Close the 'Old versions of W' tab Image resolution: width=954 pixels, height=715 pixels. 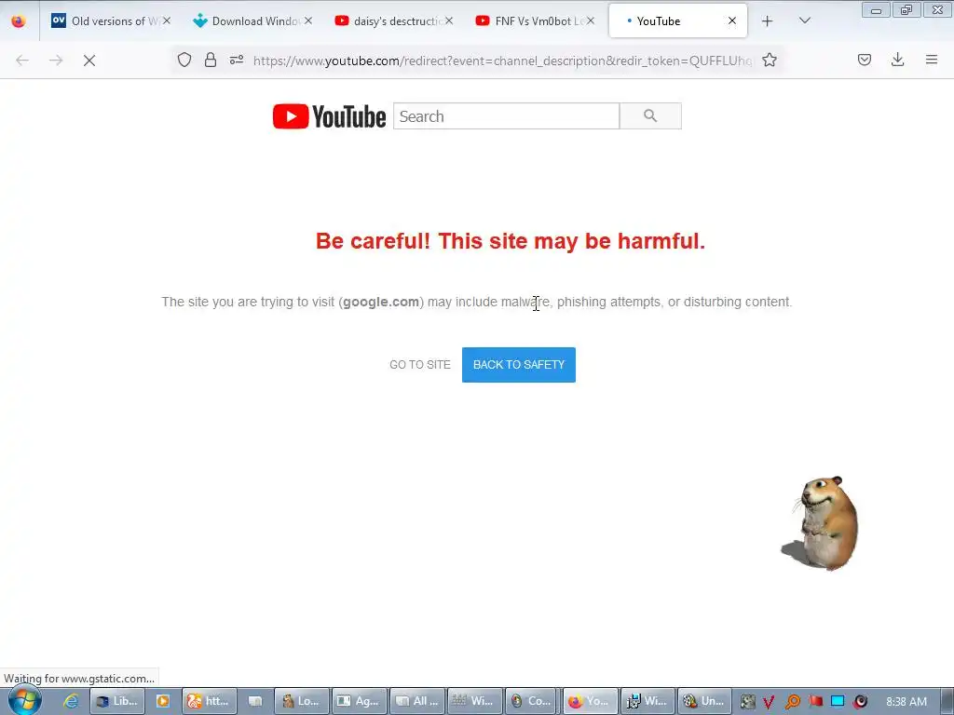(x=167, y=20)
